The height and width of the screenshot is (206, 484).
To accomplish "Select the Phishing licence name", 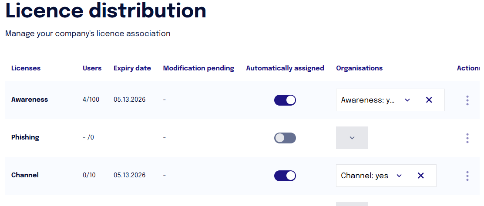I will coord(25,137).
